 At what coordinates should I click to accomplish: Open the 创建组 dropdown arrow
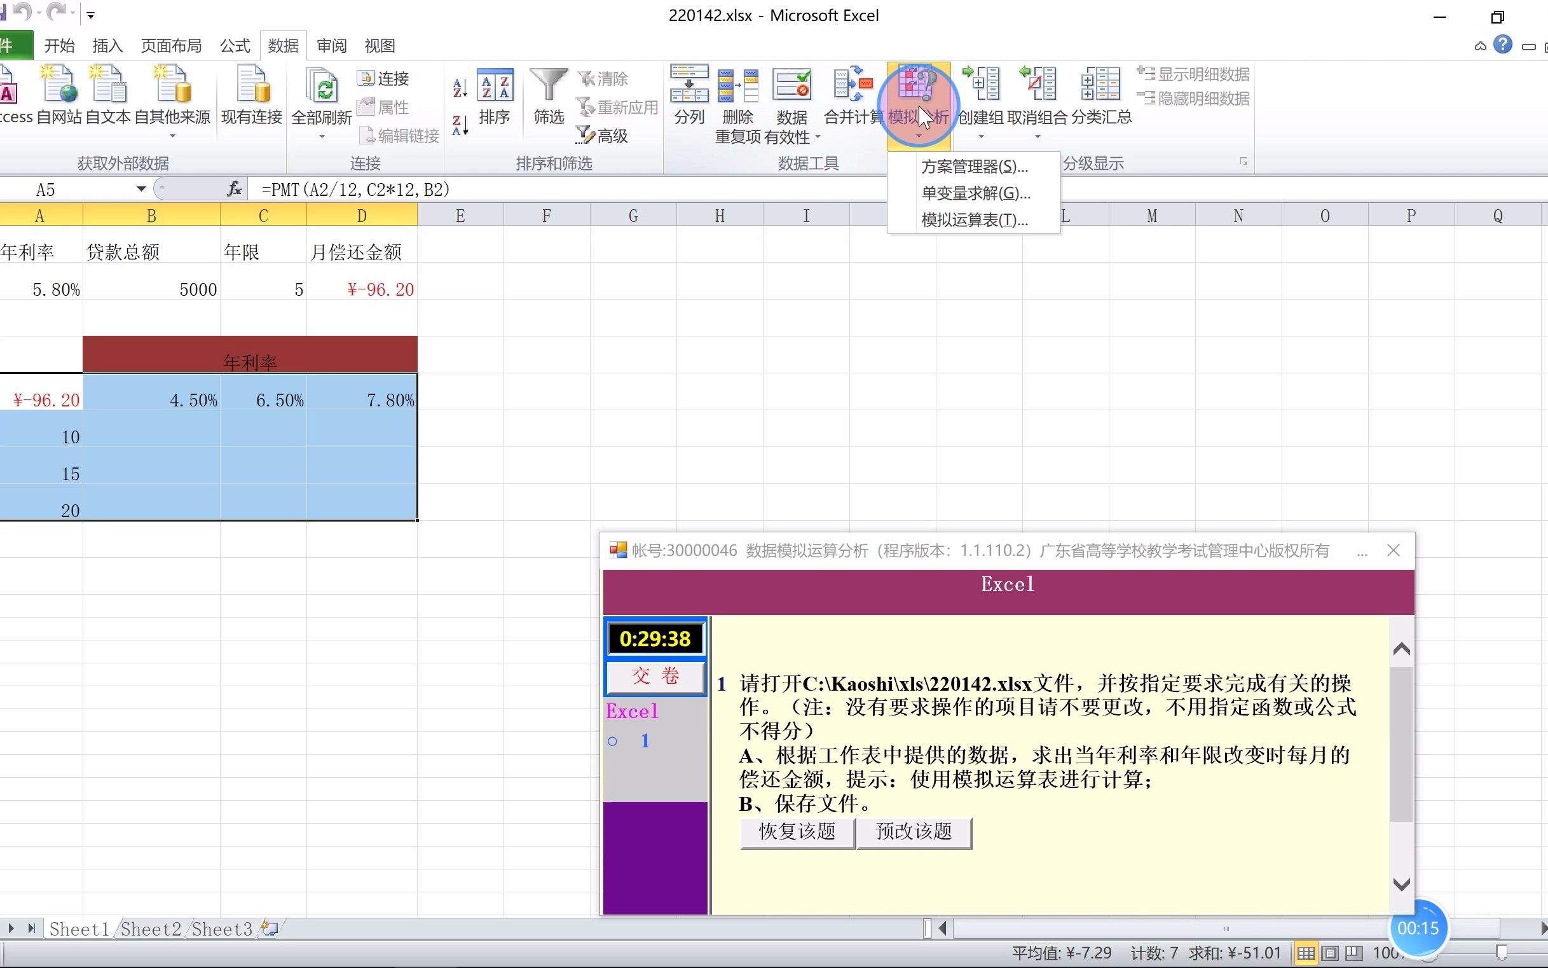[980, 136]
